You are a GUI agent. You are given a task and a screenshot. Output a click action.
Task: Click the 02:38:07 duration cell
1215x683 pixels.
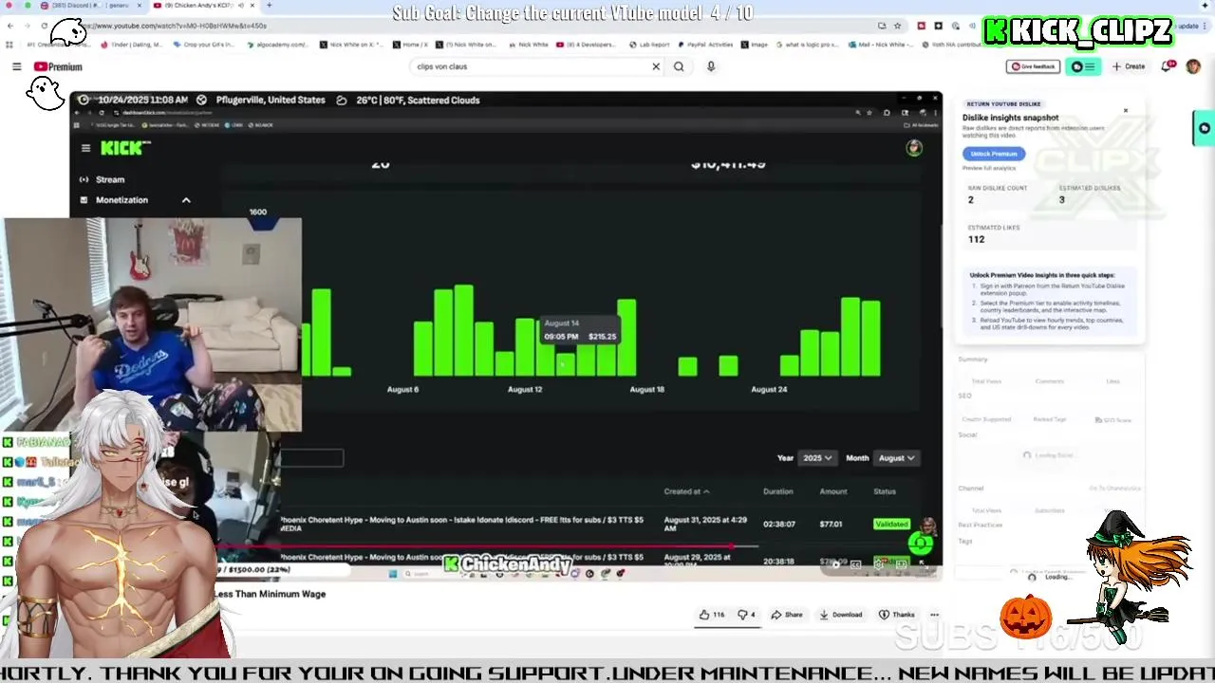click(x=779, y=524)
